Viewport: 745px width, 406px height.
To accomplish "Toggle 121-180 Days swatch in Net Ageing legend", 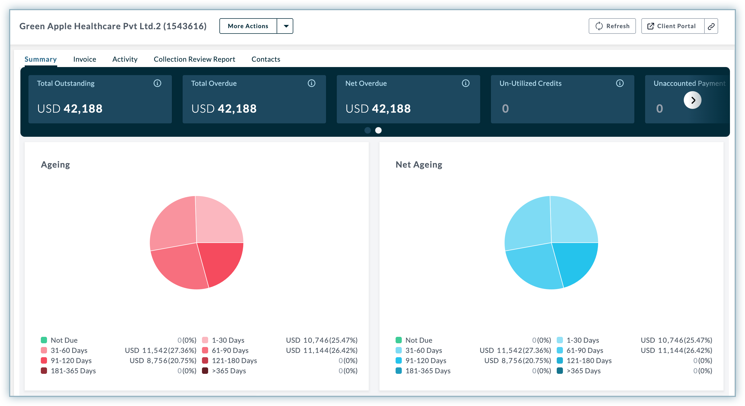I will (x=560, y=360).
